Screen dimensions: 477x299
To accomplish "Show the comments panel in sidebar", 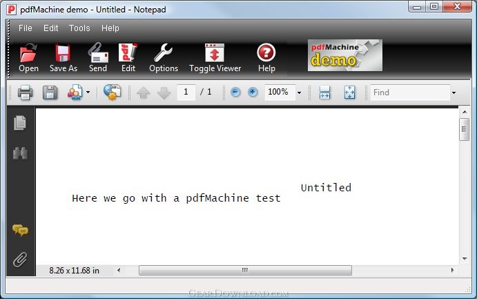I will (x=21, y=230).
